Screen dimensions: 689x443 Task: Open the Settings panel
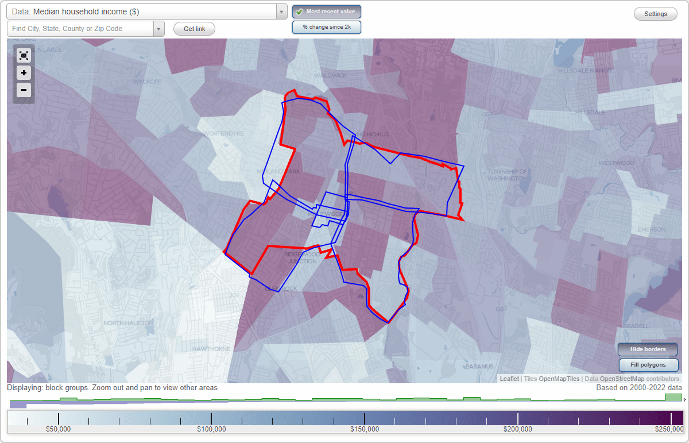(x=655, y=13)
